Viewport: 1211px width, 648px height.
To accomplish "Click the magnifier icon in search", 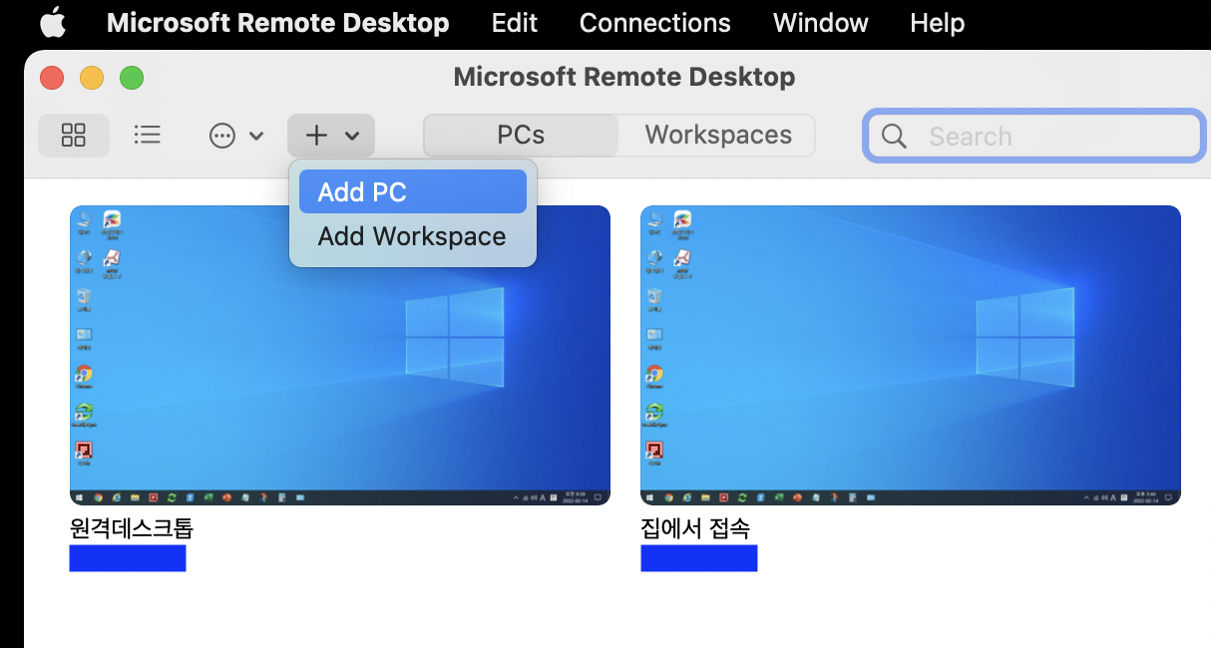I will (894, 136).
